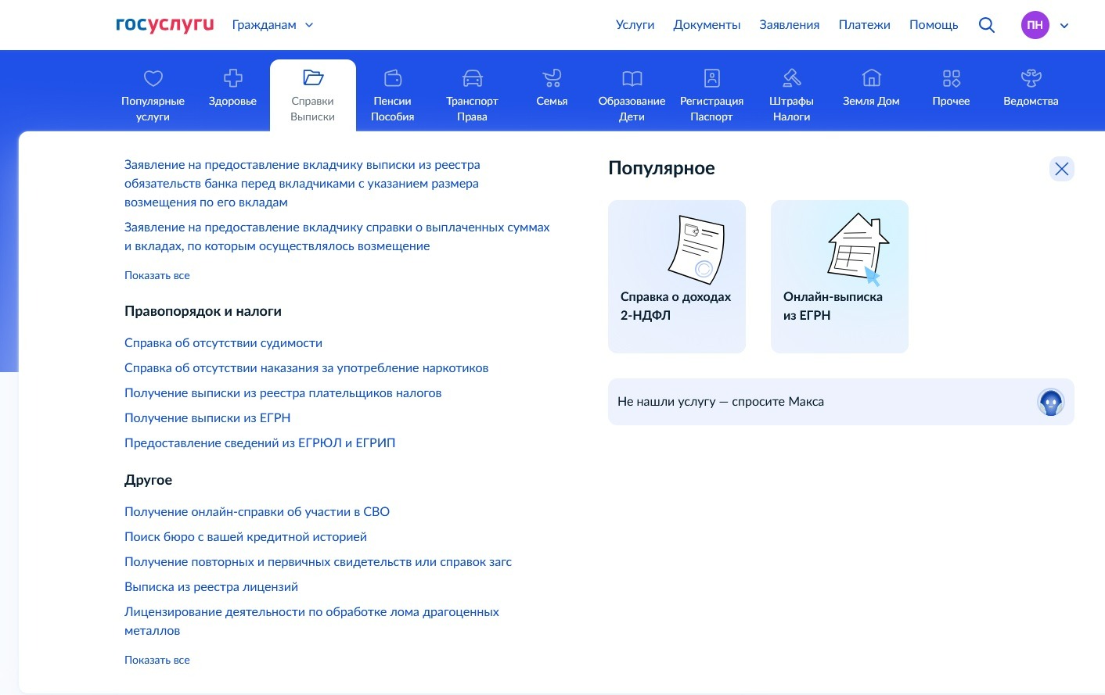Open the Land and Home house icon
The width and height of the screenshot is (1105, 695).
coord(871,78)
